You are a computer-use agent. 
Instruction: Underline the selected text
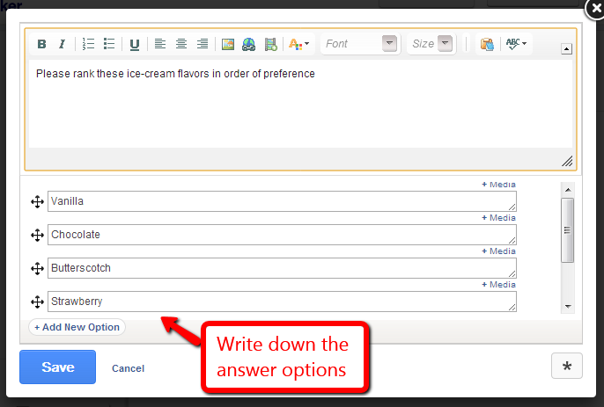pyautogui.click(x=135, y=44)
